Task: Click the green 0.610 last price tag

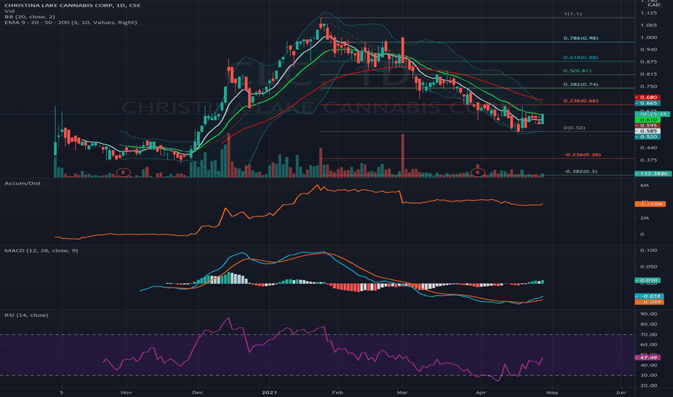Action: tap(648, 120)
